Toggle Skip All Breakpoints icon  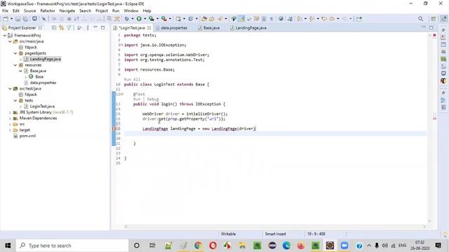pos(43,19)
